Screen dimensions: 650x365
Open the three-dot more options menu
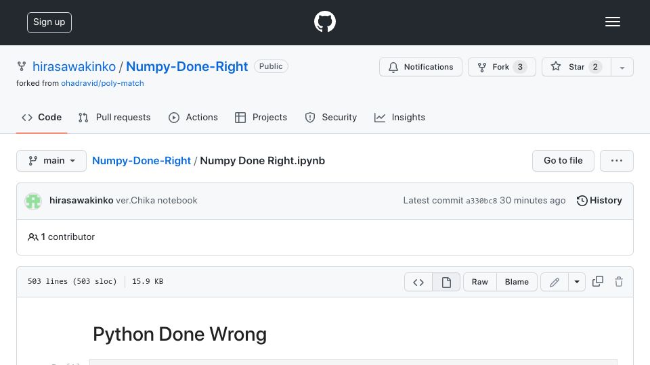coord(616,161)
